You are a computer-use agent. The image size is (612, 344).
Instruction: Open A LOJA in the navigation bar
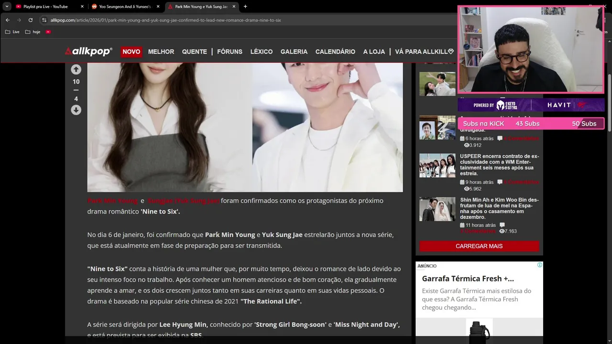coord(374,52)
